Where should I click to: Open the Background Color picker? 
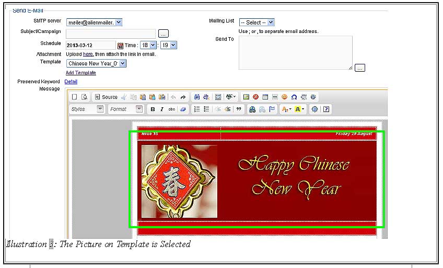(x=299, y=109)
